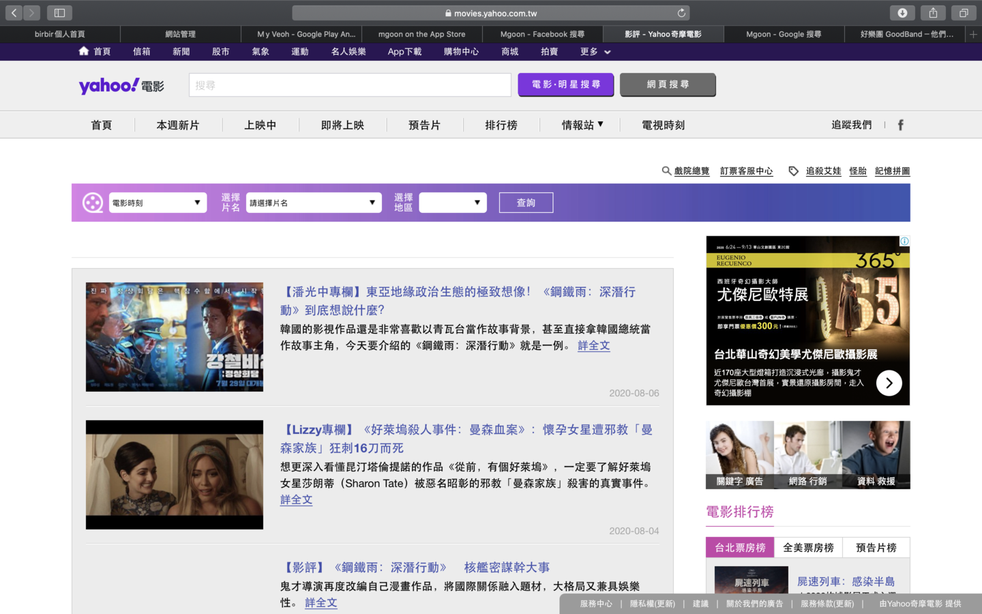Open the 請選擇片名 movie dropdown
The width and height of the screenshot is (982, 614).
(314, 203)
